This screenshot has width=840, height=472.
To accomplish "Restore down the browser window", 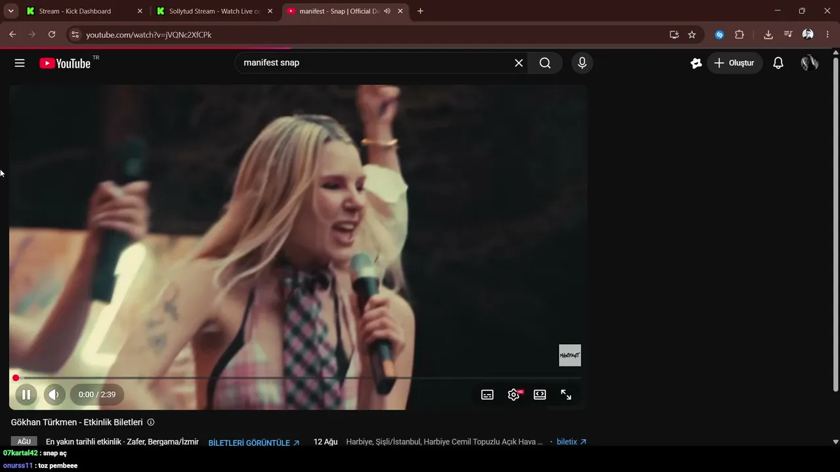I will (802, 11).
